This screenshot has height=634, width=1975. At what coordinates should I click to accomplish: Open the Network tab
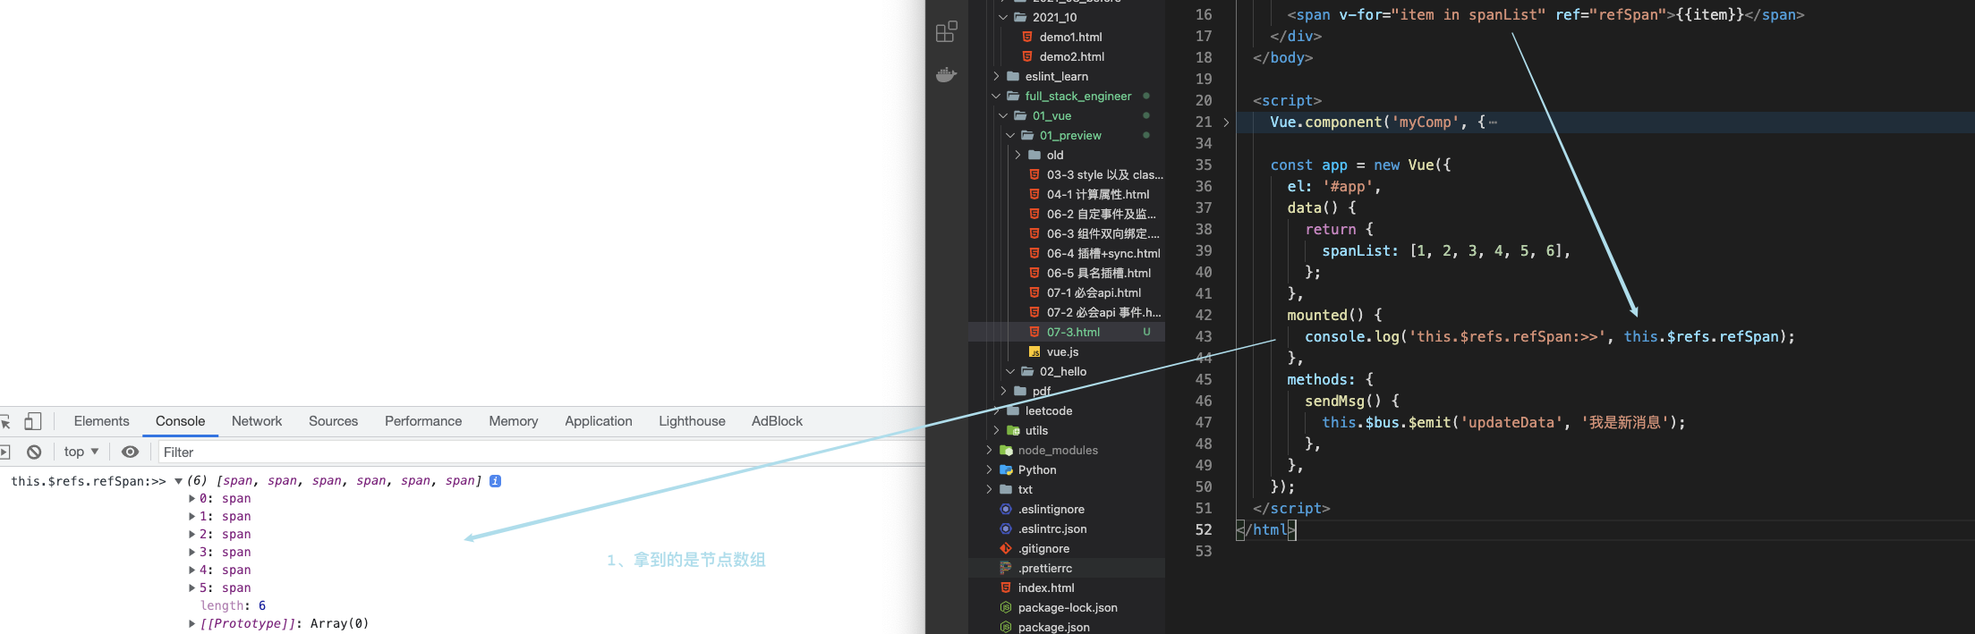pos(257,421)
